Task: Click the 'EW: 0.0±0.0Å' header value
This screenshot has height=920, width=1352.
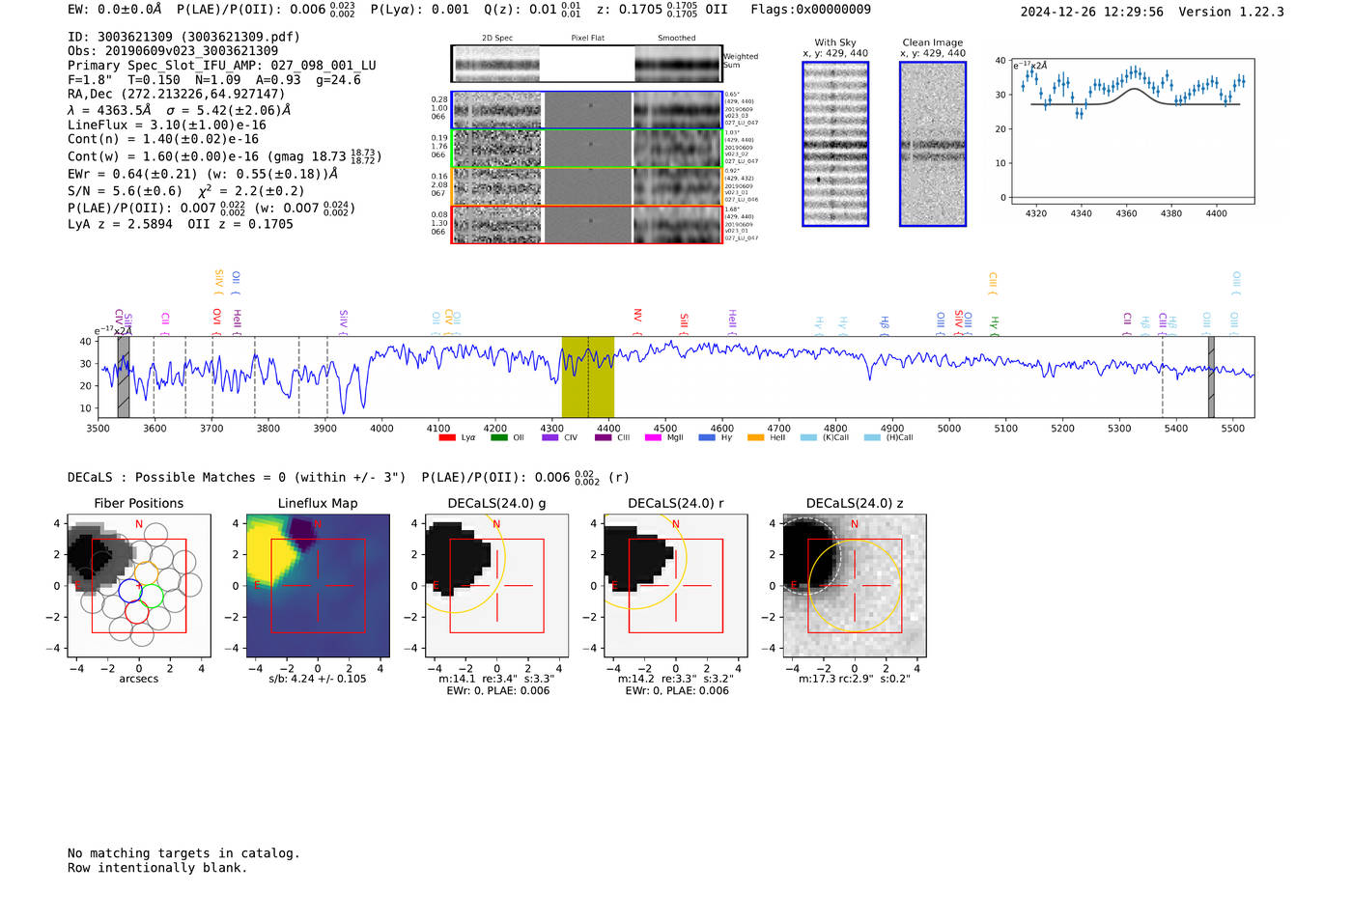Action: (114, 10)
